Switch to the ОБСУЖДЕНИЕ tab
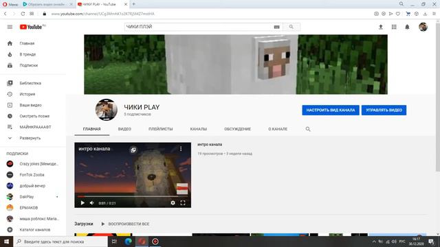The width and height of the screenshot is (440, 247). pyautogui.click(x=237, y=129)
